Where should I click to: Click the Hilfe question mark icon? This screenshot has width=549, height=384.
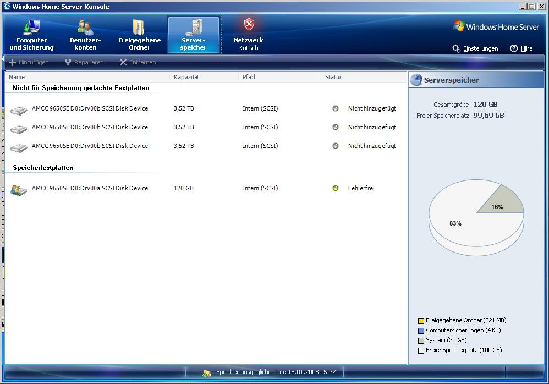(x=514, y=48)
